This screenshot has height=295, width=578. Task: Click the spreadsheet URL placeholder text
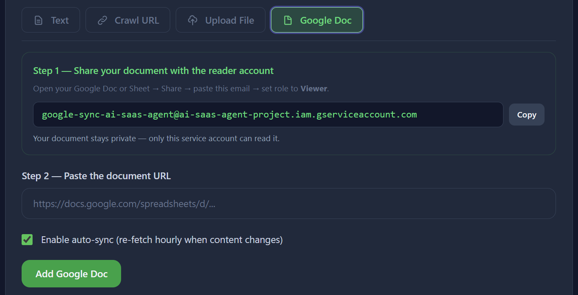pyautogui.click(x=125, y=203)
